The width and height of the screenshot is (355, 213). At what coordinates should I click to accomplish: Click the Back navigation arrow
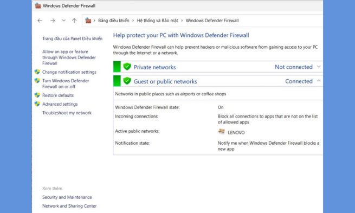click(40, 21)
